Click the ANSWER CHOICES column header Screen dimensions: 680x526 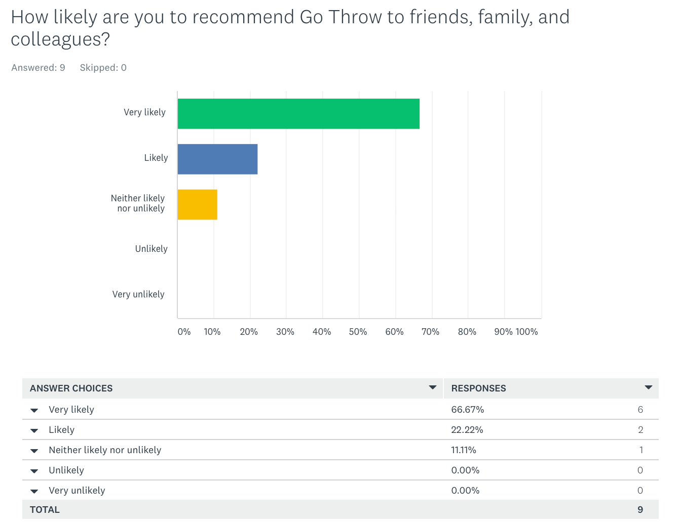click(x=71, y=388)
